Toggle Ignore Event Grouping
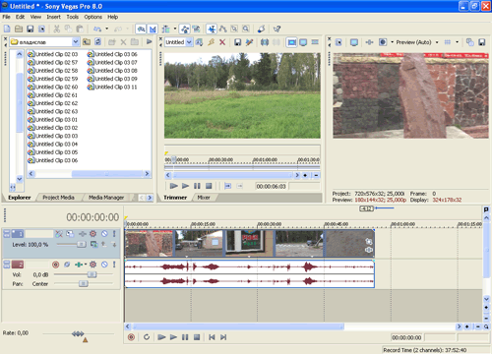The height and width of the screenshot is (354, 492). (196, 29)
